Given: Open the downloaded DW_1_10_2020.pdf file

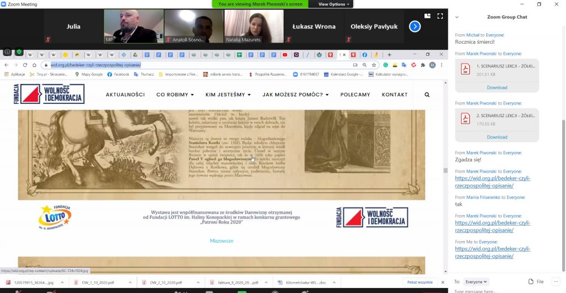Looking at the screenshot, I should [98, 282].
